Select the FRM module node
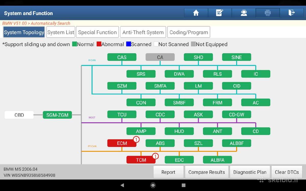Image resolution: width=306 pixels, height=191 pixels. click(218, 103)
